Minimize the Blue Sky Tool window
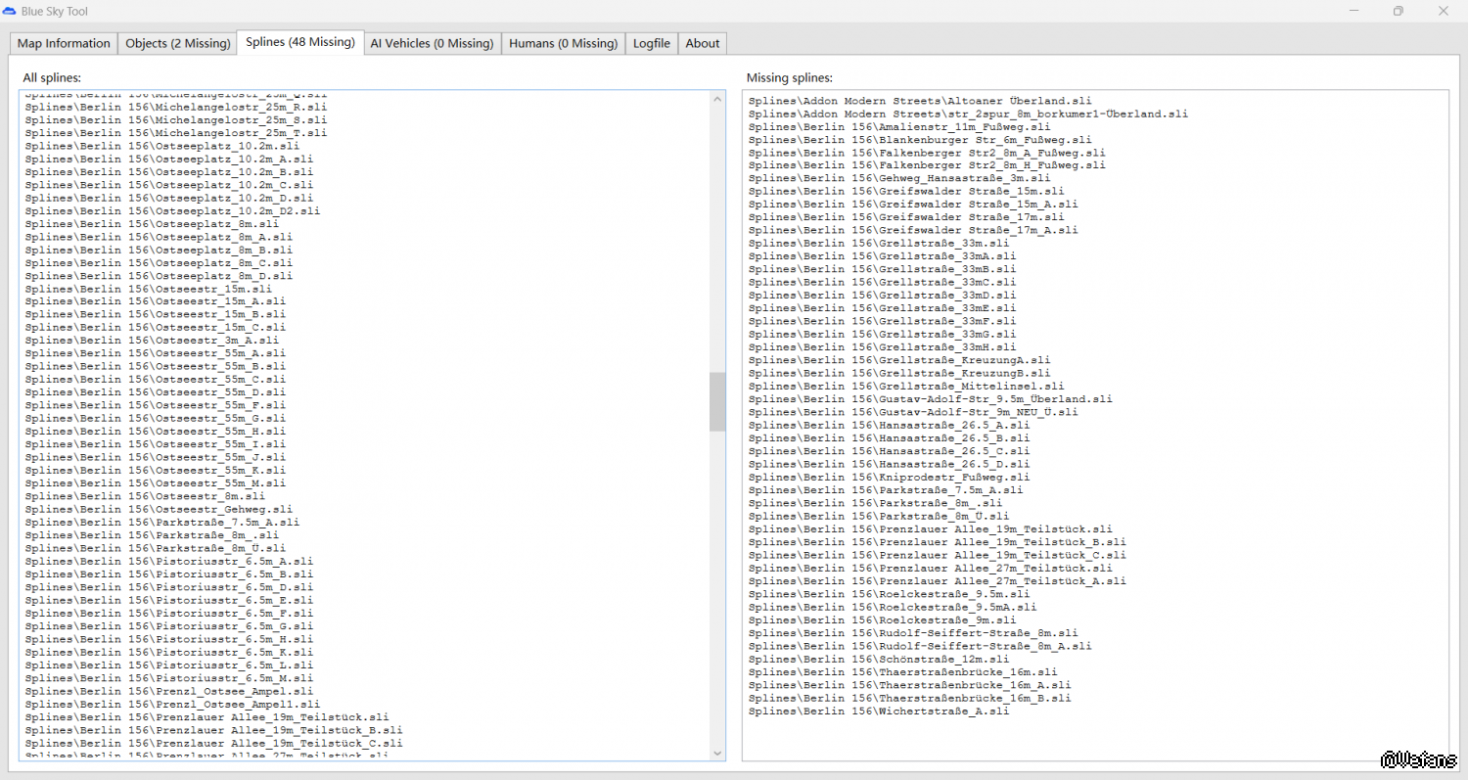This screenshot has width=1468, height=780. pyautogui.click(x=1353, y=11)
